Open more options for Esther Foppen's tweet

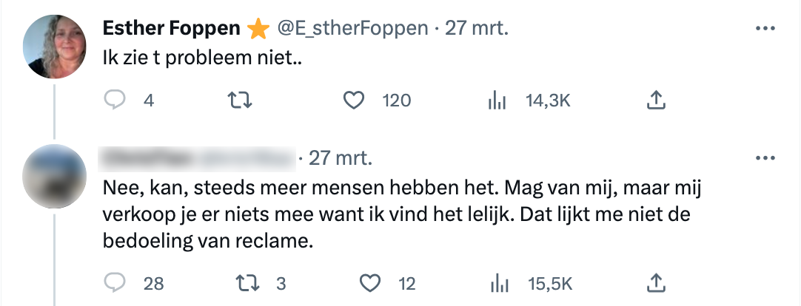(x=764, y=29)
